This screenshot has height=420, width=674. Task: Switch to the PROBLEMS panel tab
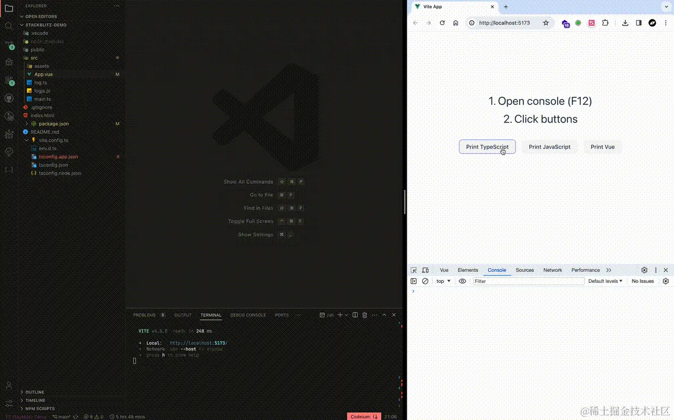coord(145,315)
